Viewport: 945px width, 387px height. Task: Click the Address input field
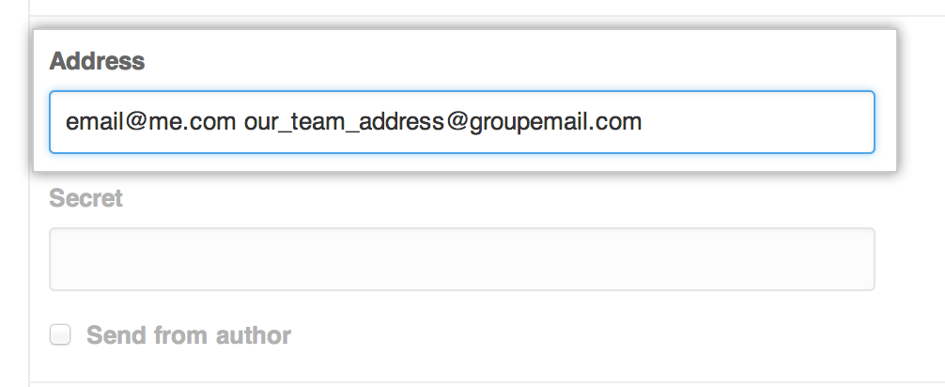point(461,122)
